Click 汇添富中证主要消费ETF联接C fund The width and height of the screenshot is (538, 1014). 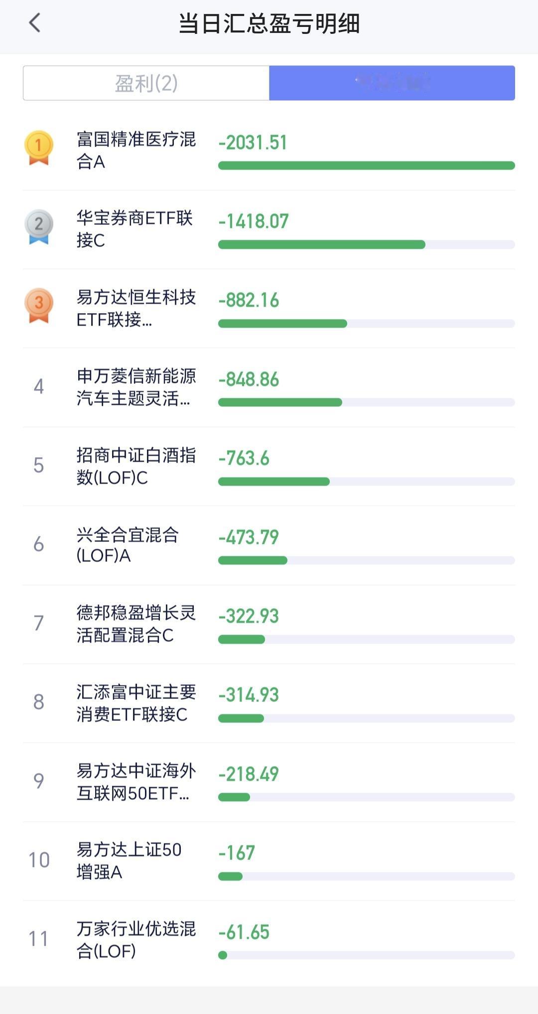click(x=136, y=703)
